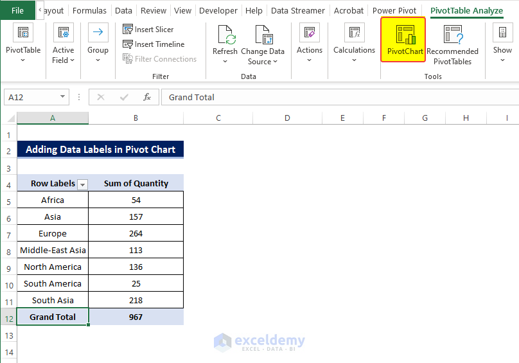Select the South America cell
This screenshot has width=519, height=363.
53,283
